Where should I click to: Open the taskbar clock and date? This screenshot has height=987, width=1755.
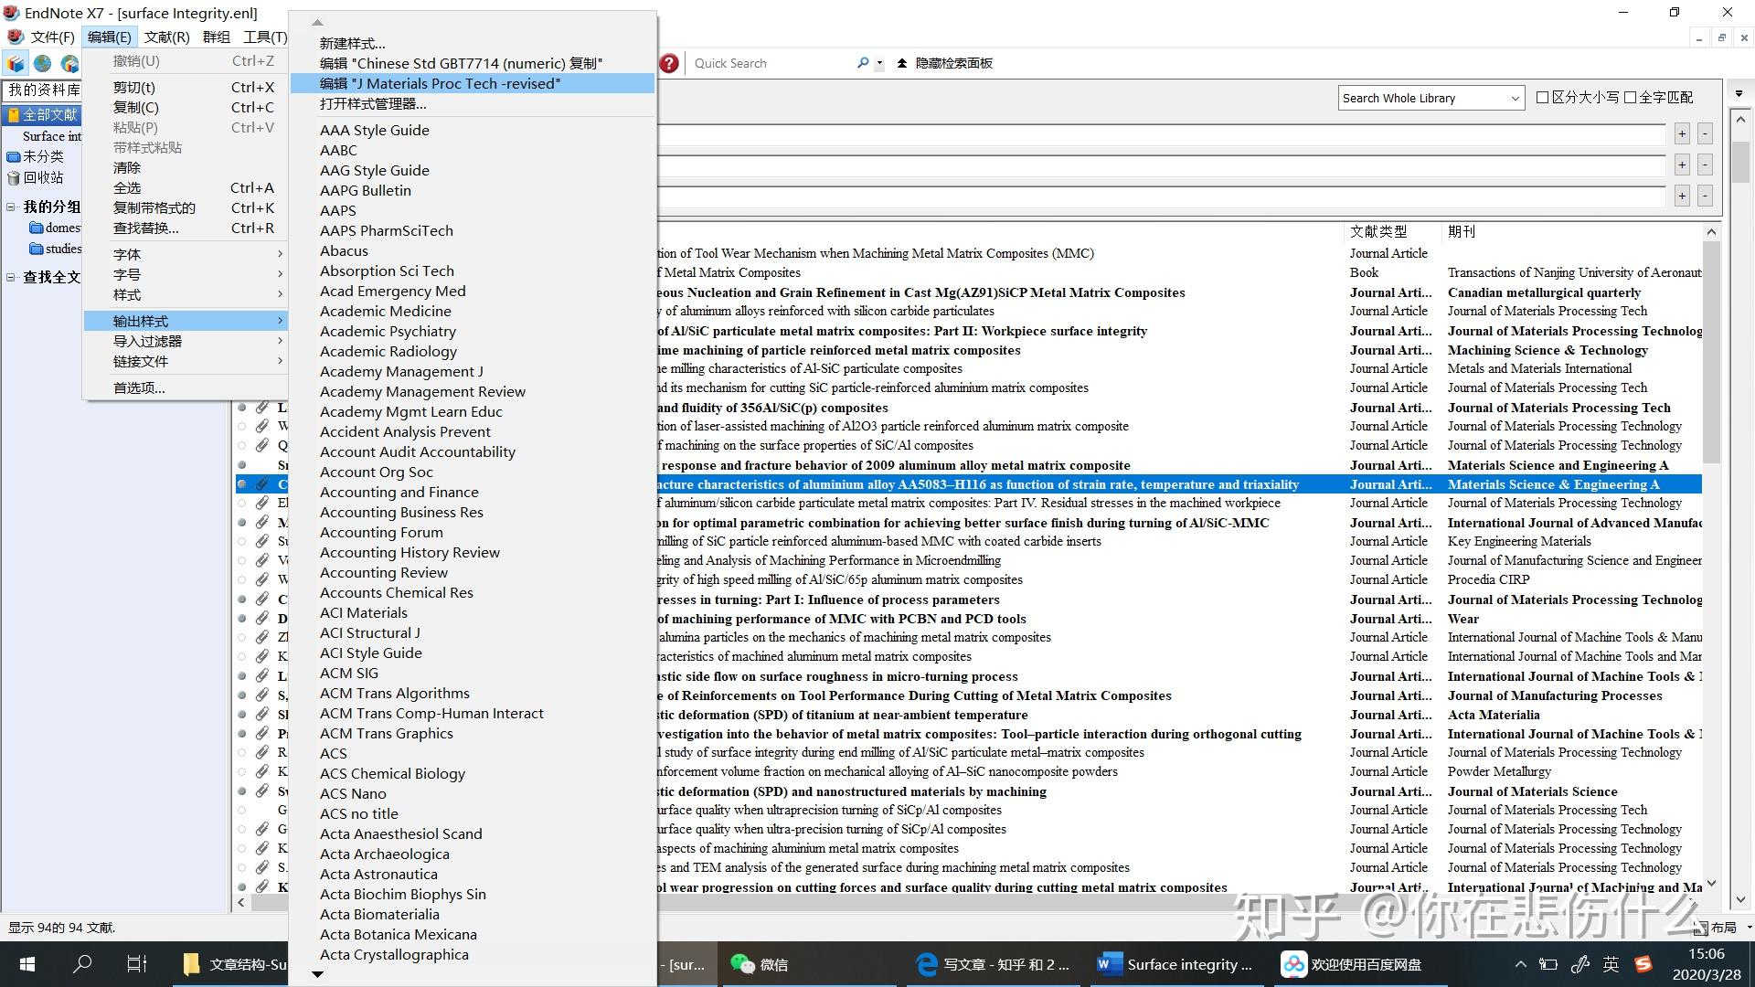(x=1706, y=964)
